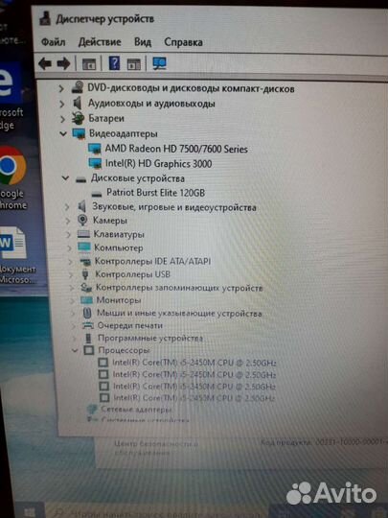Collapse the Дисковые устройства arrow
This screenshot has width=388, height=518.
pyautogui.click(x=66, y=178)
